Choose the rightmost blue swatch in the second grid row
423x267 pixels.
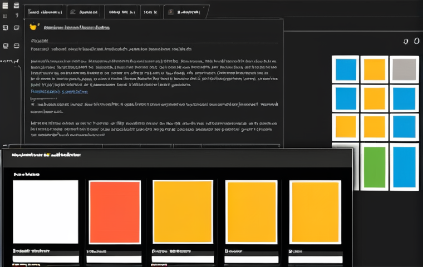[x=404, y=98]
